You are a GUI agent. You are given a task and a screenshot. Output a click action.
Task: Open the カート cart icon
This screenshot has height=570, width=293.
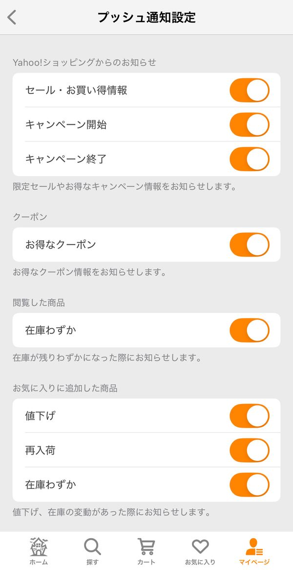tap(146, 547)
